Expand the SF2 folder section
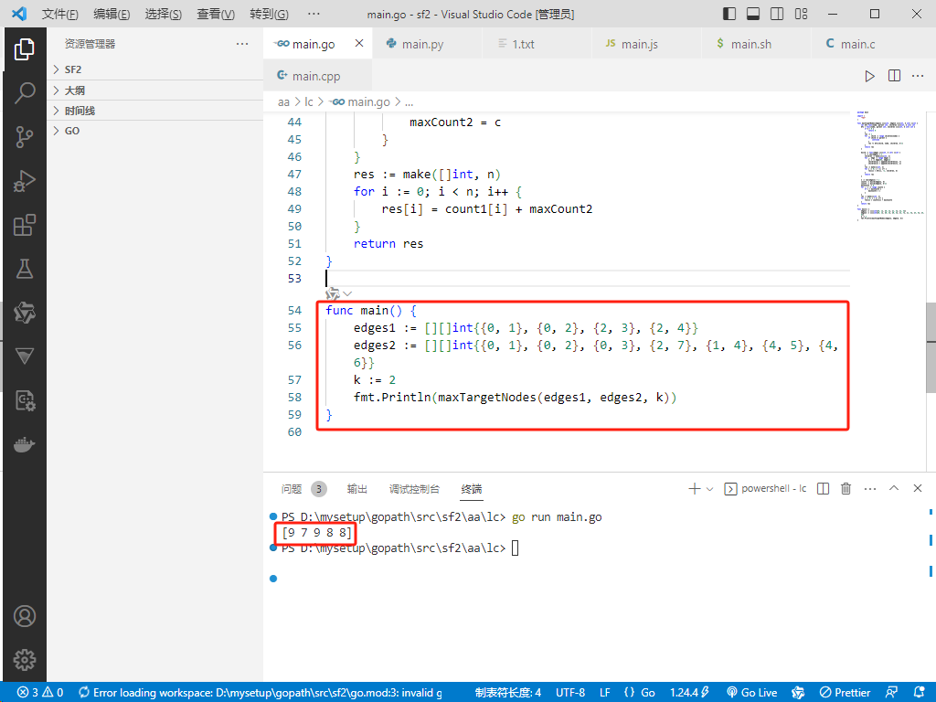 (155, 69)
